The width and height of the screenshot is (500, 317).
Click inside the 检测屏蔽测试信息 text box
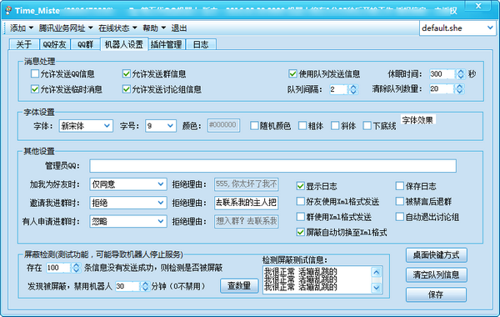(317, 279)
